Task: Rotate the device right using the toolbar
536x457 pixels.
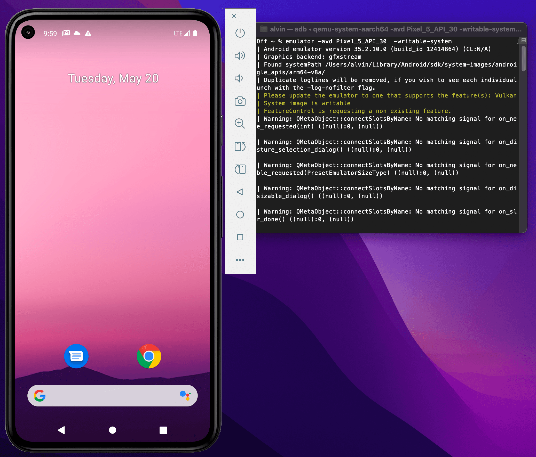Action: click(240, 169)
